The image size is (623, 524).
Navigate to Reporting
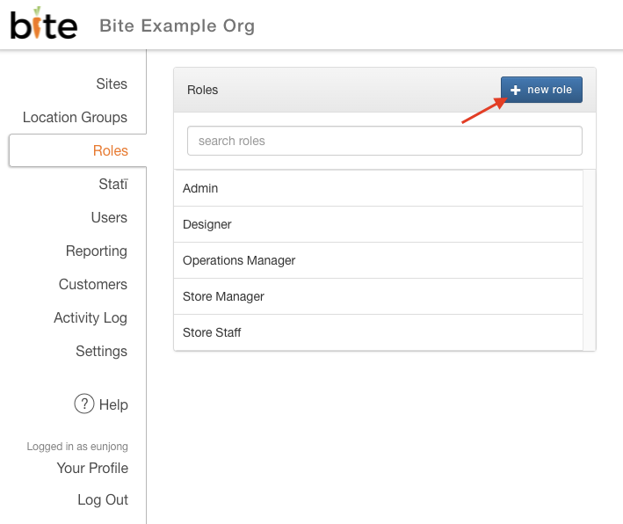click(x=97, y=251)
